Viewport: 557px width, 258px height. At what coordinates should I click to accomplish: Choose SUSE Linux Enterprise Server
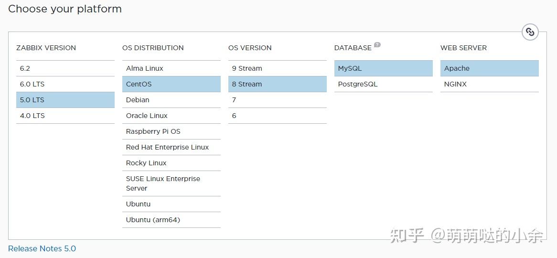click(171, 183)
